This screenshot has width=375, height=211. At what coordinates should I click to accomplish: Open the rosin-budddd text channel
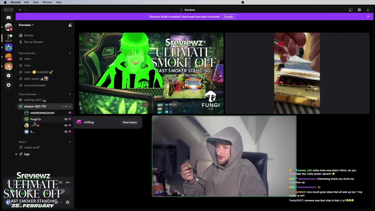pos(45,72)
